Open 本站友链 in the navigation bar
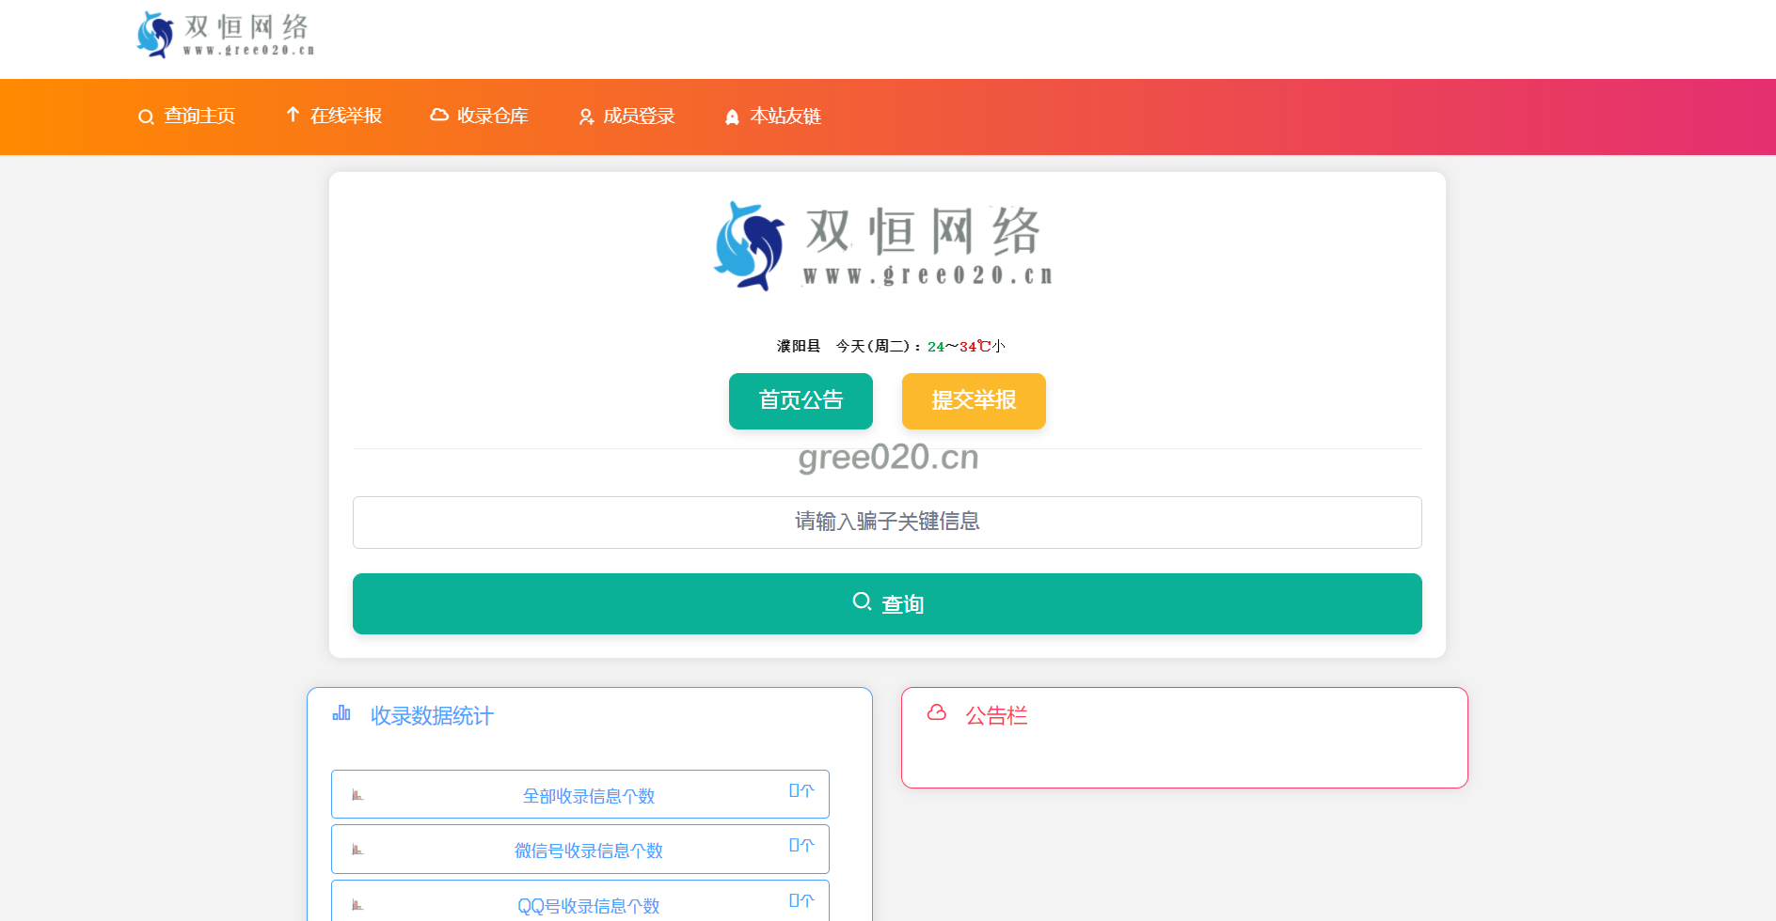1776x921 pixels. click(785, 117)
